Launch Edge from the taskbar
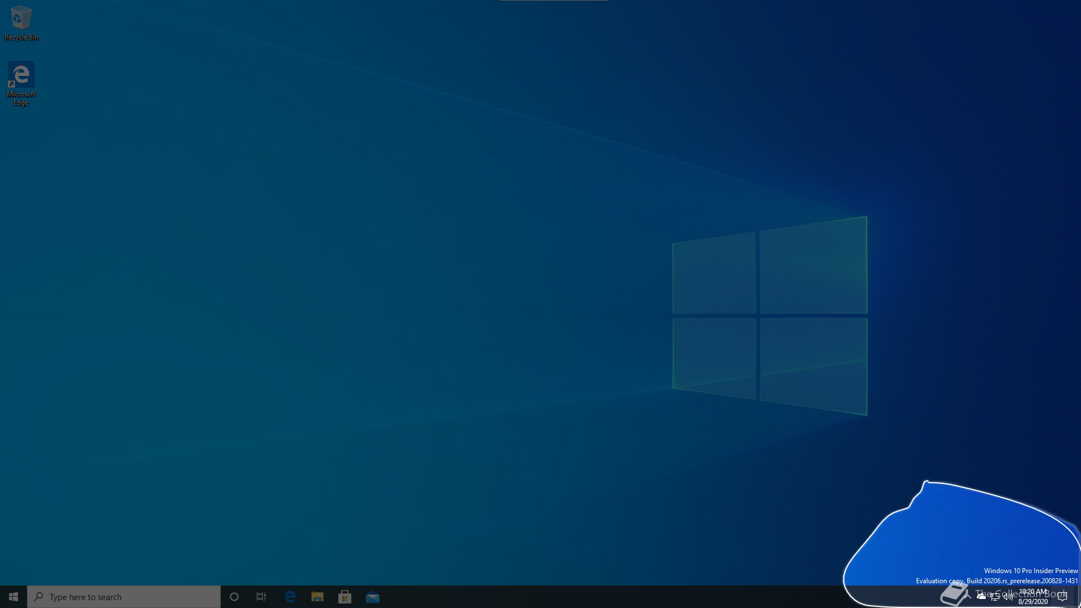This screenshot has height=608, width=1081. 290,597
